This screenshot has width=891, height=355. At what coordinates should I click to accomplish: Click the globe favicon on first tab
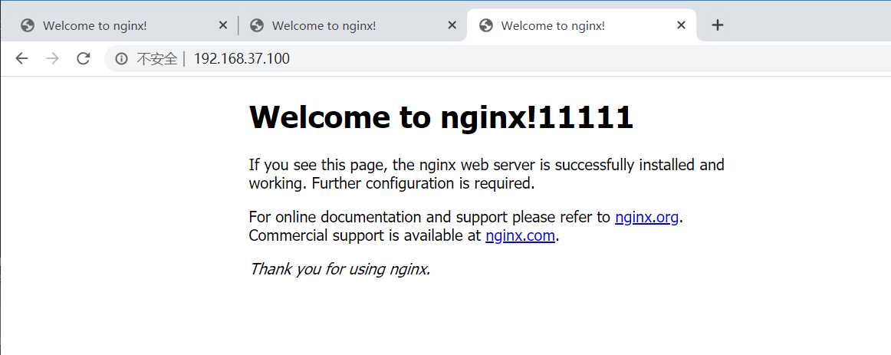point(28,25)
